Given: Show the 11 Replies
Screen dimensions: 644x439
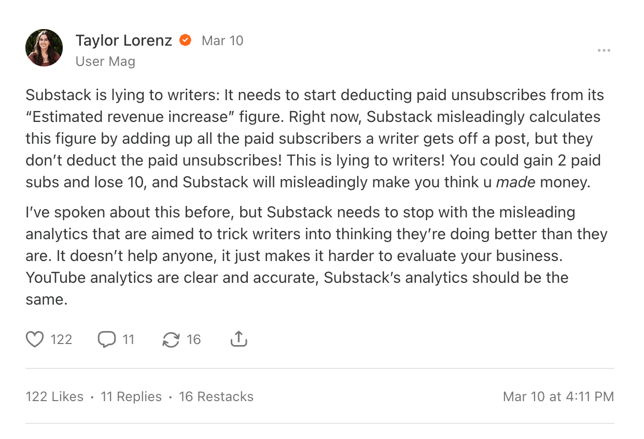Looking at the screenshot, I should coord(131,396).
